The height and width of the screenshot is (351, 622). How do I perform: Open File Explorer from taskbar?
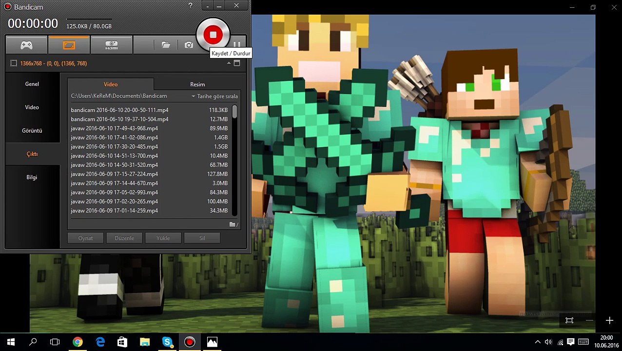pyautogui.click(x=145, y=342)
